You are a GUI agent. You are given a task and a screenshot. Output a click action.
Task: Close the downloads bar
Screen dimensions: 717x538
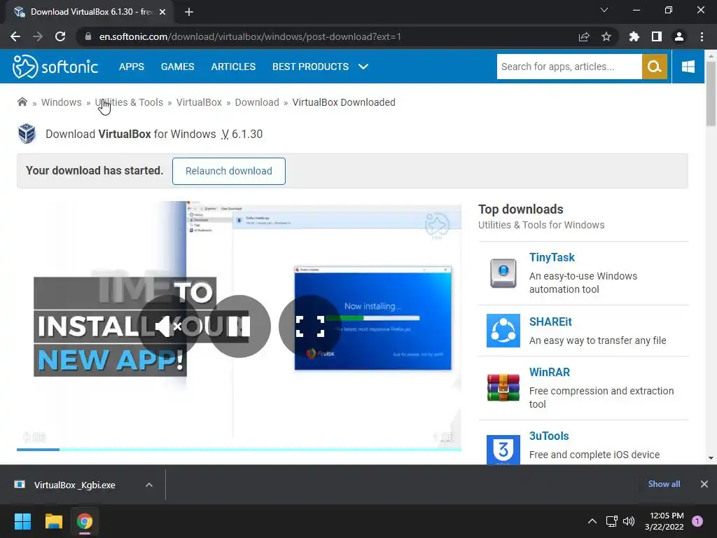click(704, 484)
